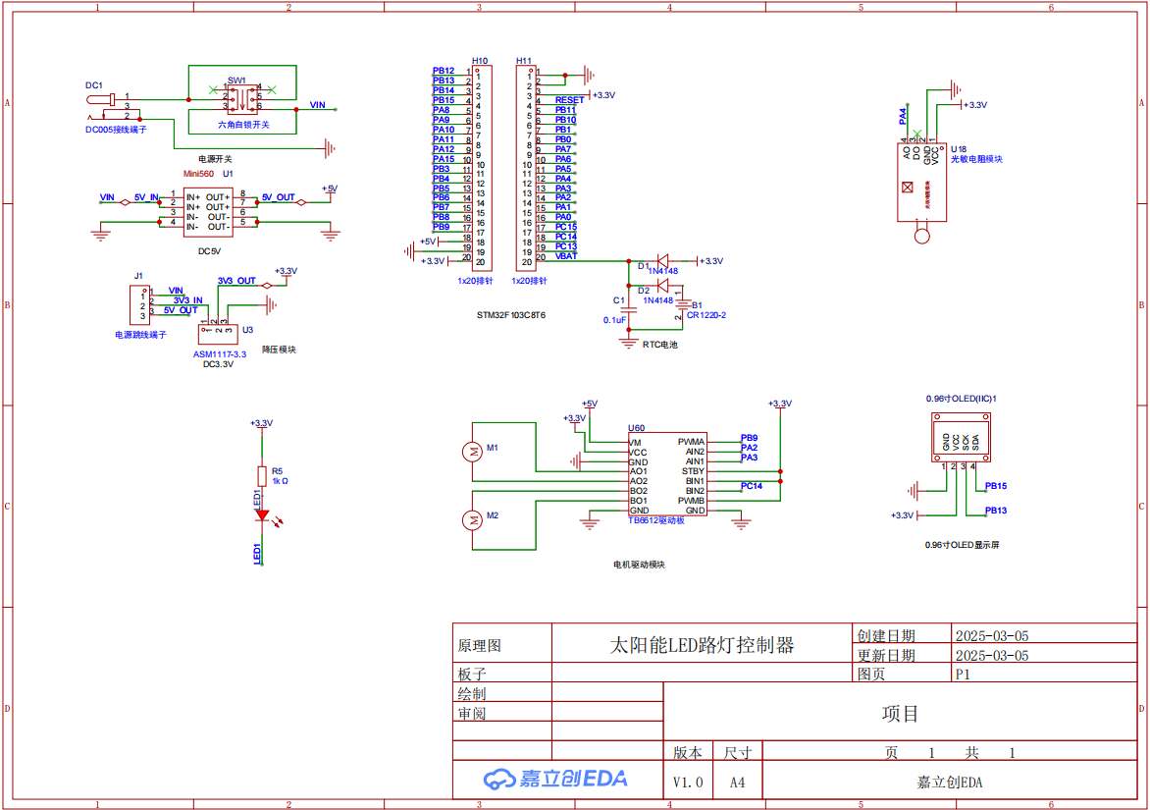Image resolution: width=1150 pixels, height=810 pixels.
Task: Click the LED1 red diode symbol
Action: tap(262, 515)
